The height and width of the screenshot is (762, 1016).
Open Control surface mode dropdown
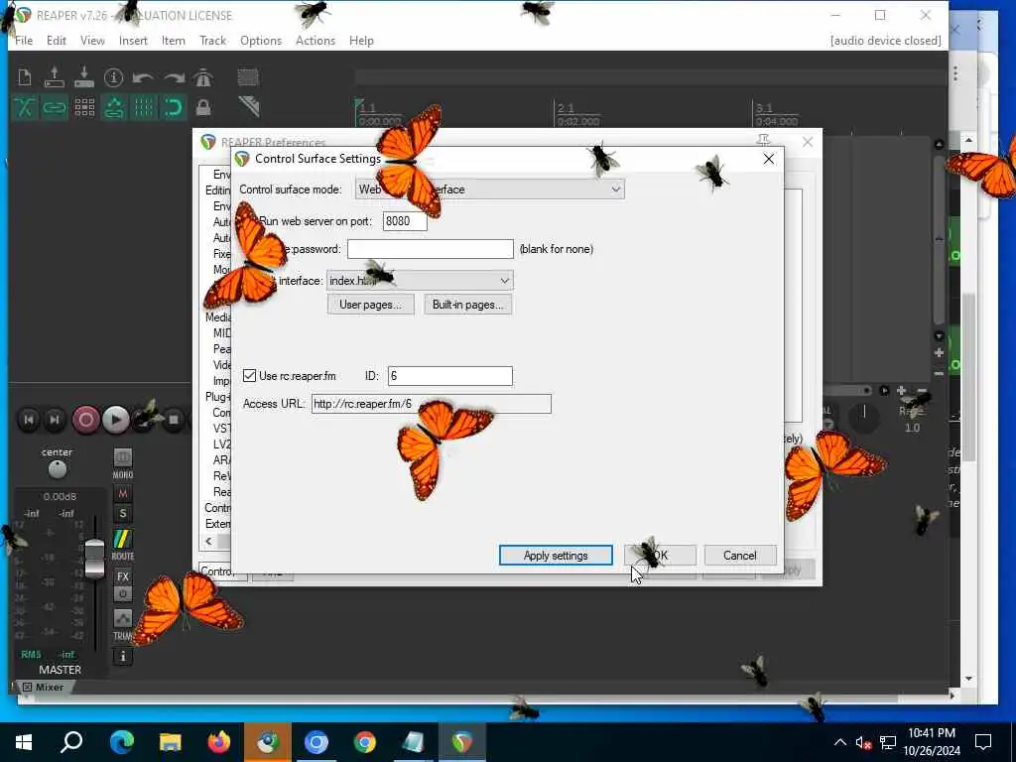[490, 190]
